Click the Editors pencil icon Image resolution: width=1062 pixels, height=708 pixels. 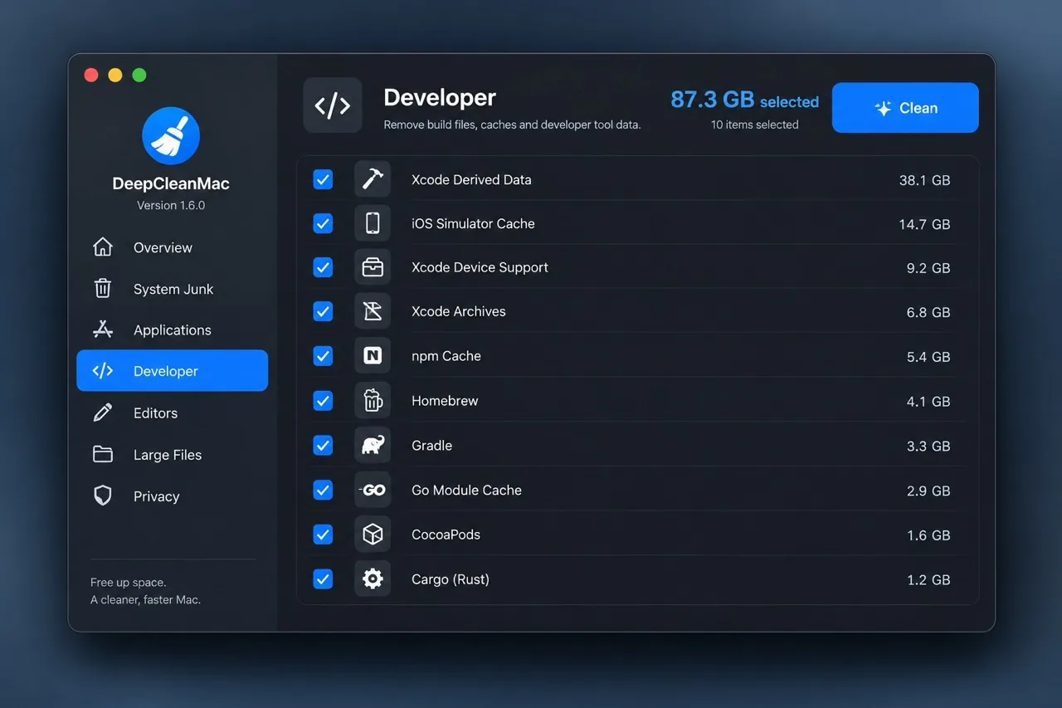pyautogui.click(x=103, y=413)
